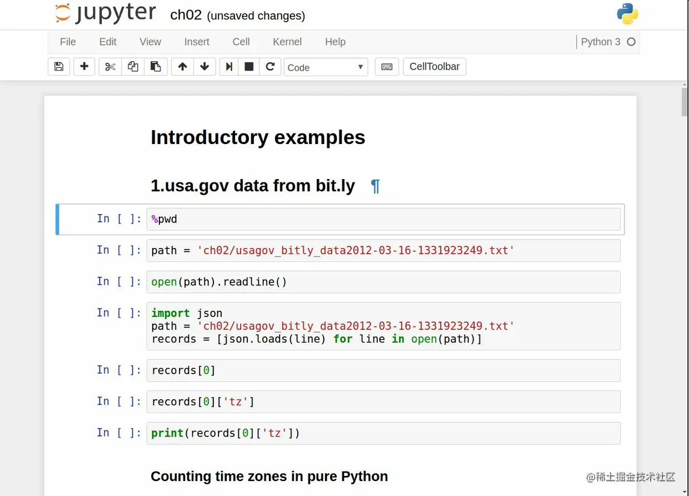The image size is (689, 496).
Task: Click the records[0] code cell
Action: coord(383,370)
